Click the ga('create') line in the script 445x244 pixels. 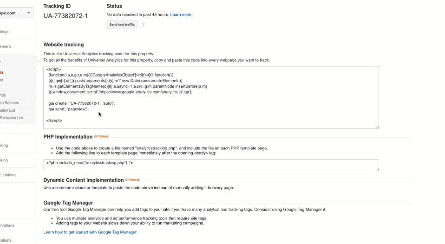pos(81,103)
